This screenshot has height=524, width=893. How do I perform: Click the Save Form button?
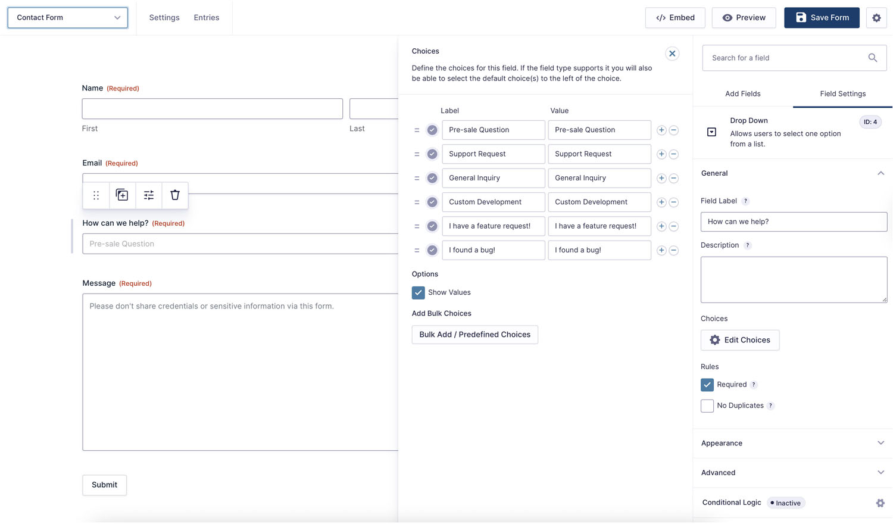tap(822, 18)
